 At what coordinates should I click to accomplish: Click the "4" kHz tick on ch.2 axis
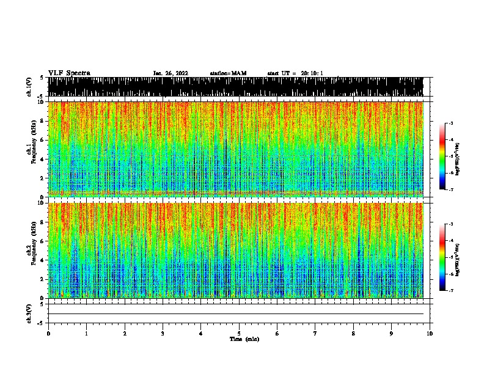(42, 260)
